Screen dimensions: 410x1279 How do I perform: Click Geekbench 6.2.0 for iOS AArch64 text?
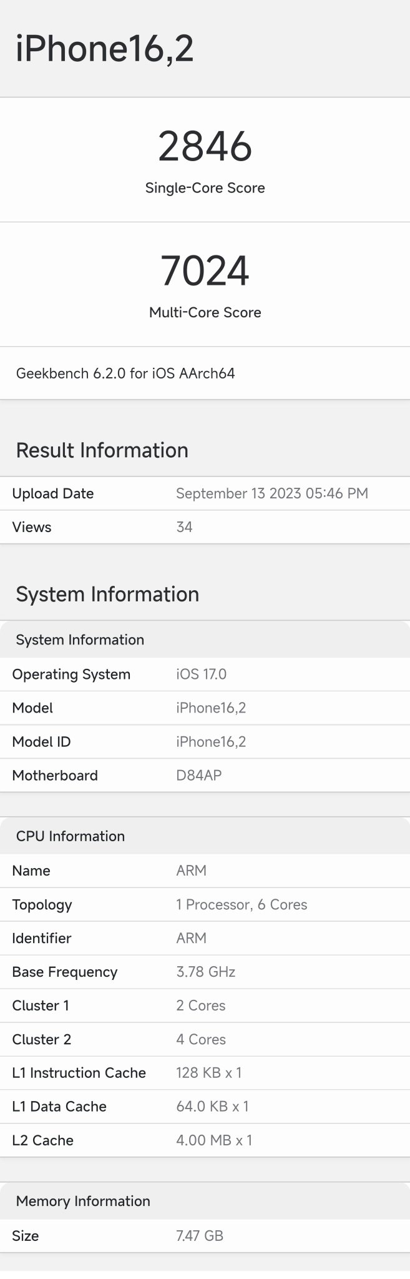coord(125,373)
